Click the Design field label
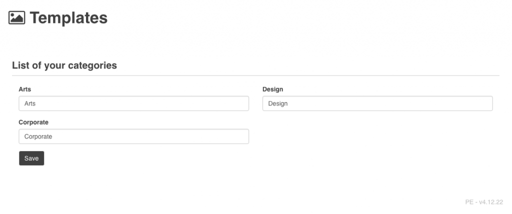The width and height of the screenshot is (512, 214). (x=272, y=89)
